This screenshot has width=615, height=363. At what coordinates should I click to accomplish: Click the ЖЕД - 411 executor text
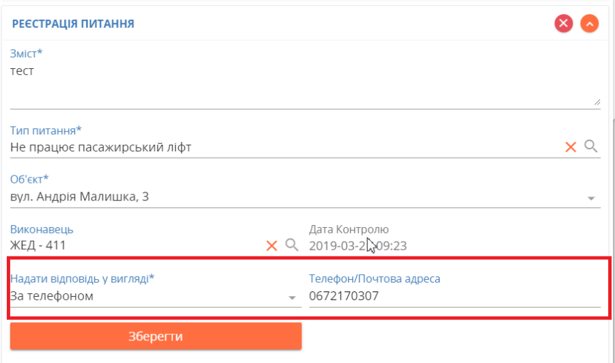(38, 246)
